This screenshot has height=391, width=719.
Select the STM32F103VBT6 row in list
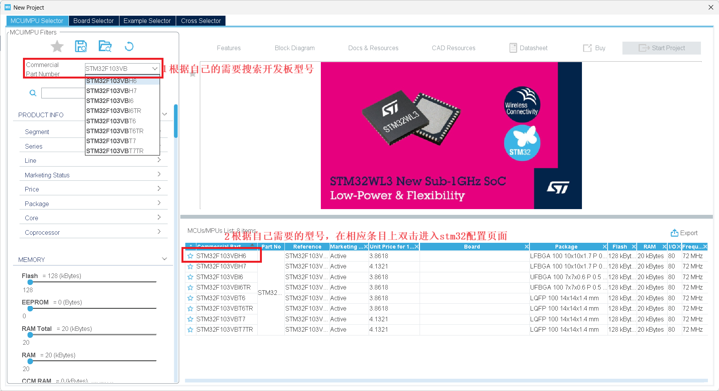(446, 298)
